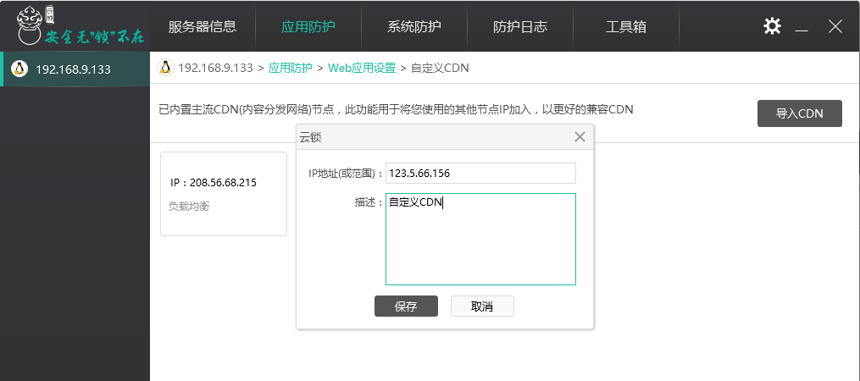Screen dimensions: 860x381
Task: Click 192.168.9.133 in breadcrumb
Action: [x=215, y=68]
